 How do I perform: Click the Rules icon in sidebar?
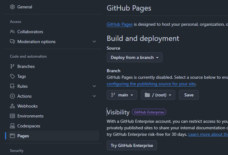[x=12, y=86]
